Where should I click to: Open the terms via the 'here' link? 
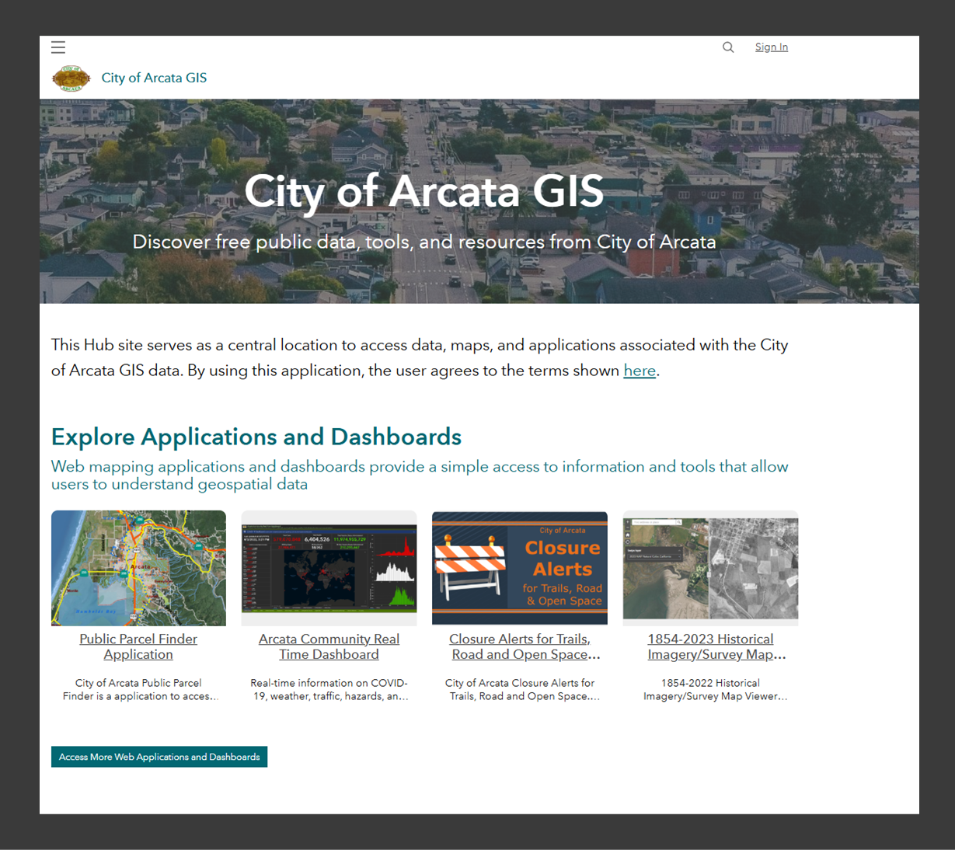point(640,371)
